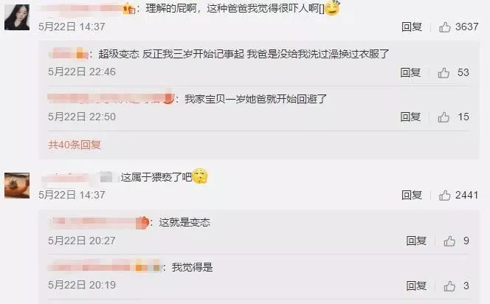This screenshot has height=304, width=490.
Task: Like the comment with 2441 likes
Action: pyautogui.click(x=445, y=196)
